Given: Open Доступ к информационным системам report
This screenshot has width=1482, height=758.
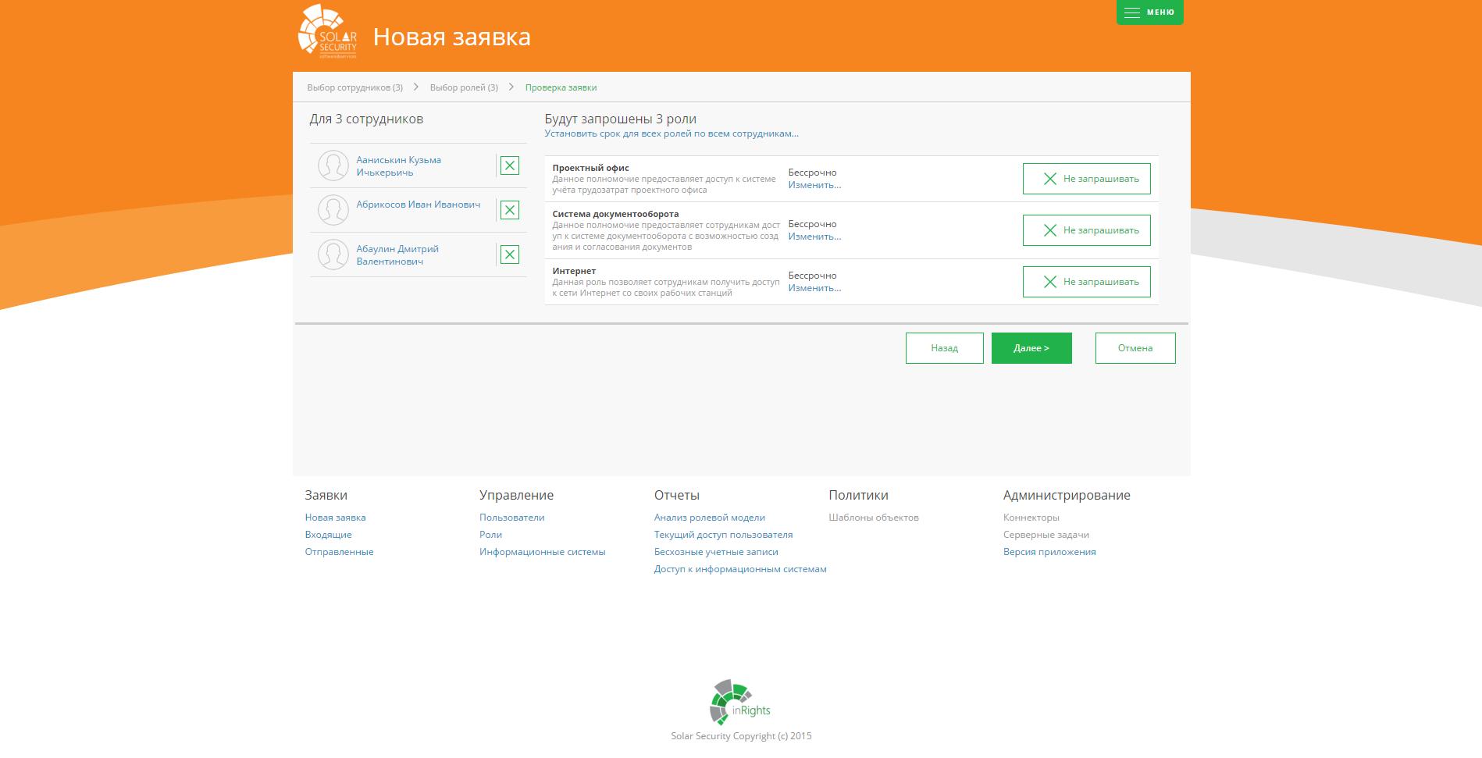Looking at the screenshot, I should click(740, 569).
